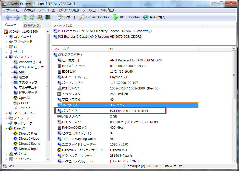Collapse the ディスプレイ tree node
This screenshot has width=239, height=171.
click(6, 57)
